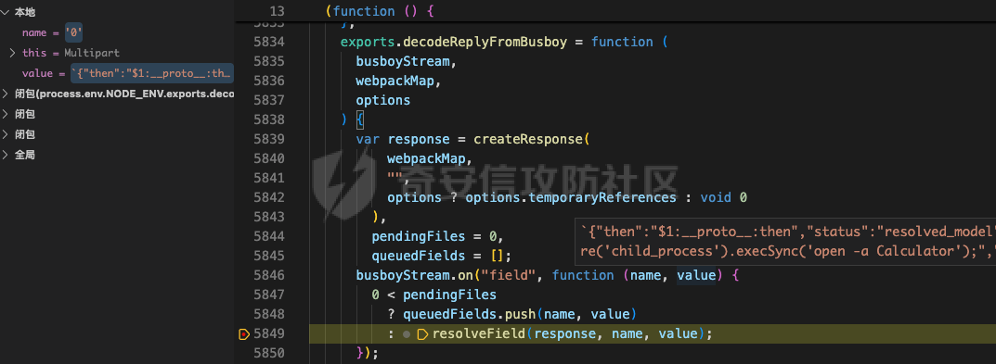Click the inline breakpoint arrow before resolveField
The image size is (996, 364).
(422, 334)
